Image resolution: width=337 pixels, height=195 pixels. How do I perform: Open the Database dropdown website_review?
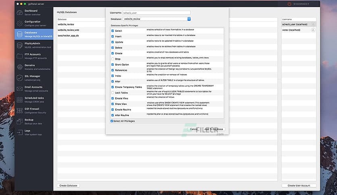coord(156,19)
